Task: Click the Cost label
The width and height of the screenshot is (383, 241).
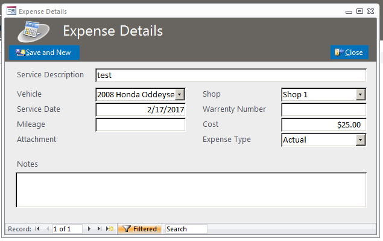Action: click(x=210, y=124)
